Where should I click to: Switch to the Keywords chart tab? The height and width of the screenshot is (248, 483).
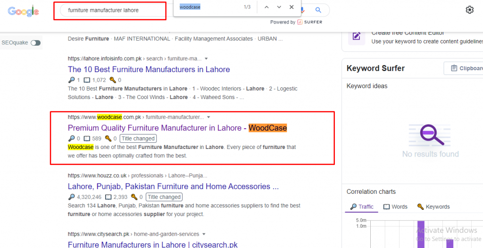point(433,207)
